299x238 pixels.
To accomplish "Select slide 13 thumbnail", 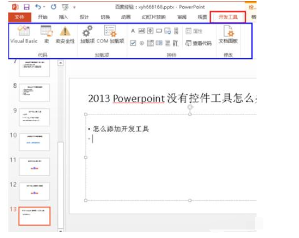I will [35, 216].
